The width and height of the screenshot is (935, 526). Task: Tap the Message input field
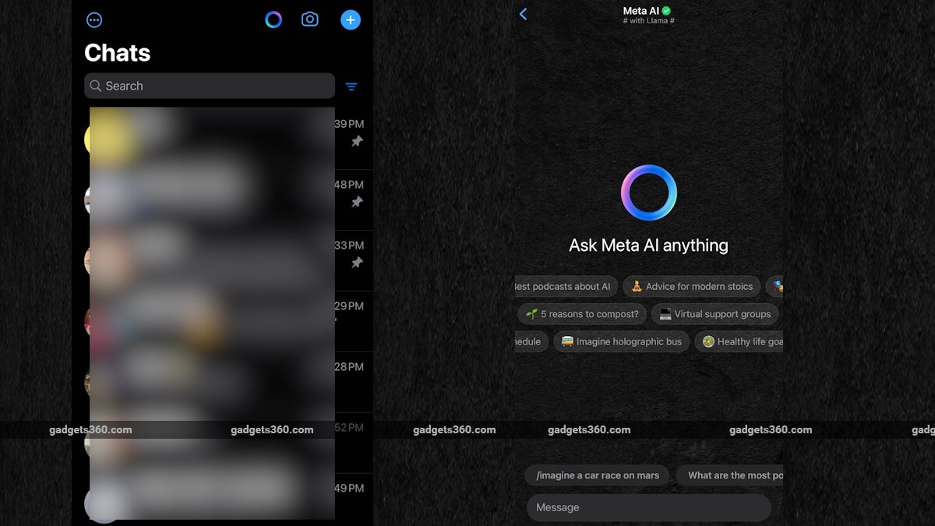(649, 507)
